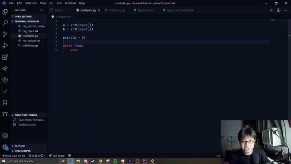This screenshot has width=291, height=164.
Task: Close the multiplier.py tab
Action: [99, 10]
